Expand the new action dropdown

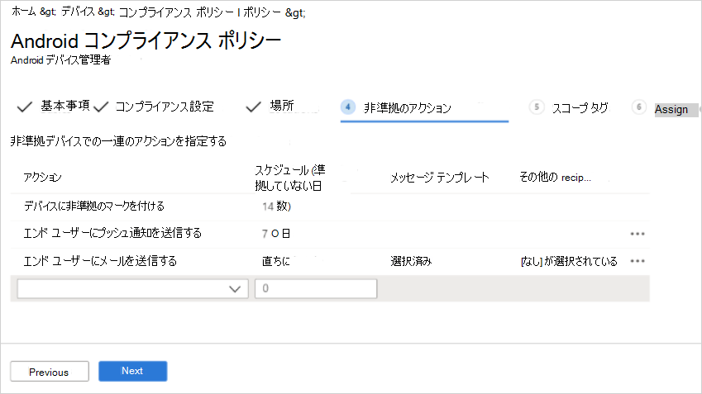click(132, 288)
